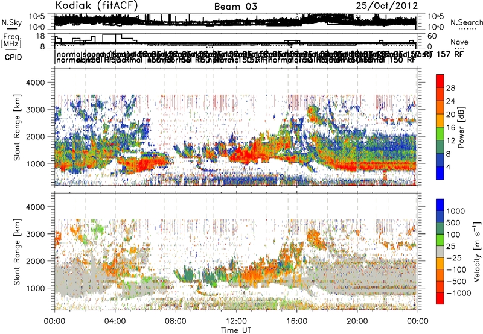This screenshot has width=483, height=334.
Task: Click the "-100" label on Velocity colorbar
Action: tap(456, 269)
